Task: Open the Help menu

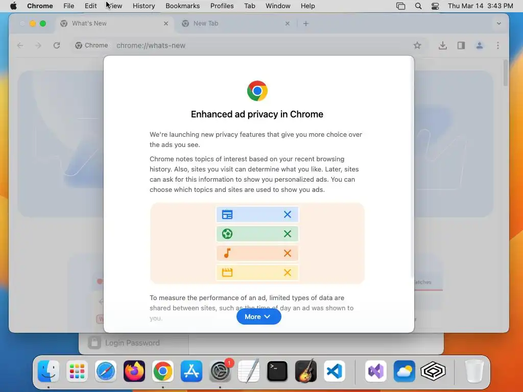Action: coord(307,6)
